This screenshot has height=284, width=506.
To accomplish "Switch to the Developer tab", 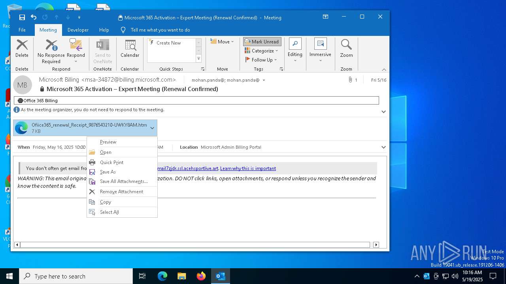I will (78, 30).
